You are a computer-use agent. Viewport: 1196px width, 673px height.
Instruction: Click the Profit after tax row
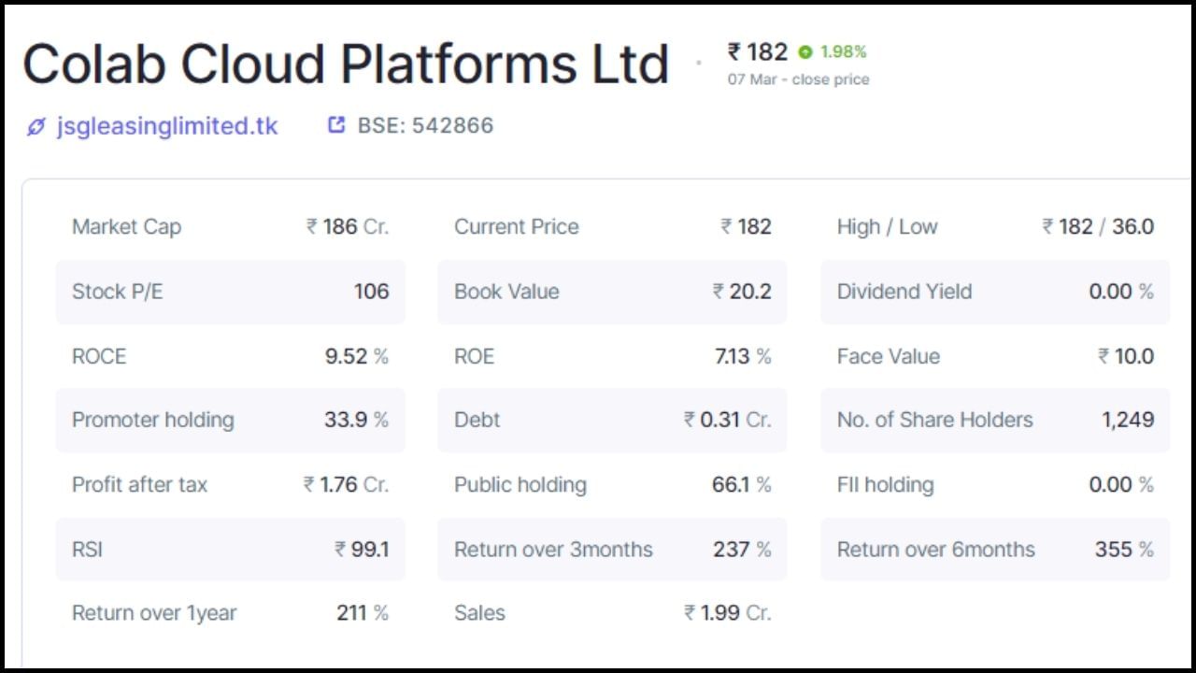pos(230,484)
